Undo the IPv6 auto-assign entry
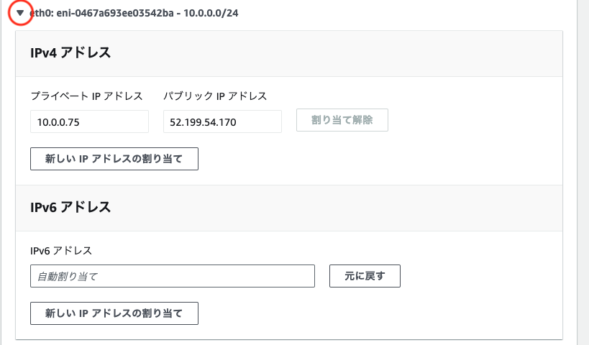 [365, 276]
